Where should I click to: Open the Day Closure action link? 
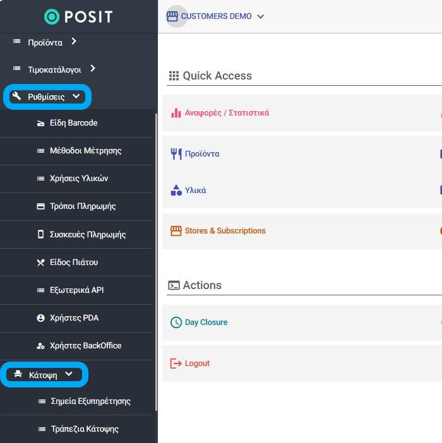[x=206, y=322]
